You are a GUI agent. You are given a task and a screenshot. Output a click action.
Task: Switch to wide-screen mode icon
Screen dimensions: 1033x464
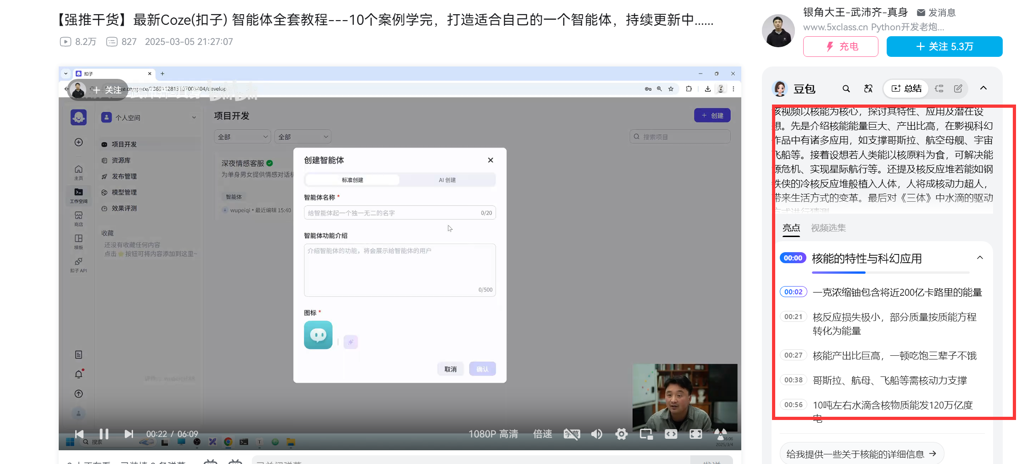pyautogui.click(x=671, y=434)
